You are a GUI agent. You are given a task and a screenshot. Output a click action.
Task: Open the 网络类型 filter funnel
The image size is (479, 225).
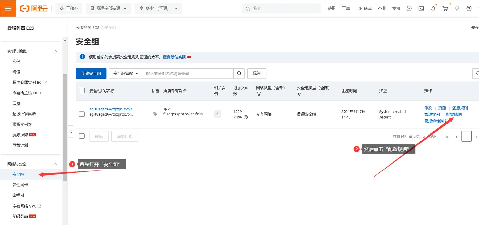(x=259, y=94)
